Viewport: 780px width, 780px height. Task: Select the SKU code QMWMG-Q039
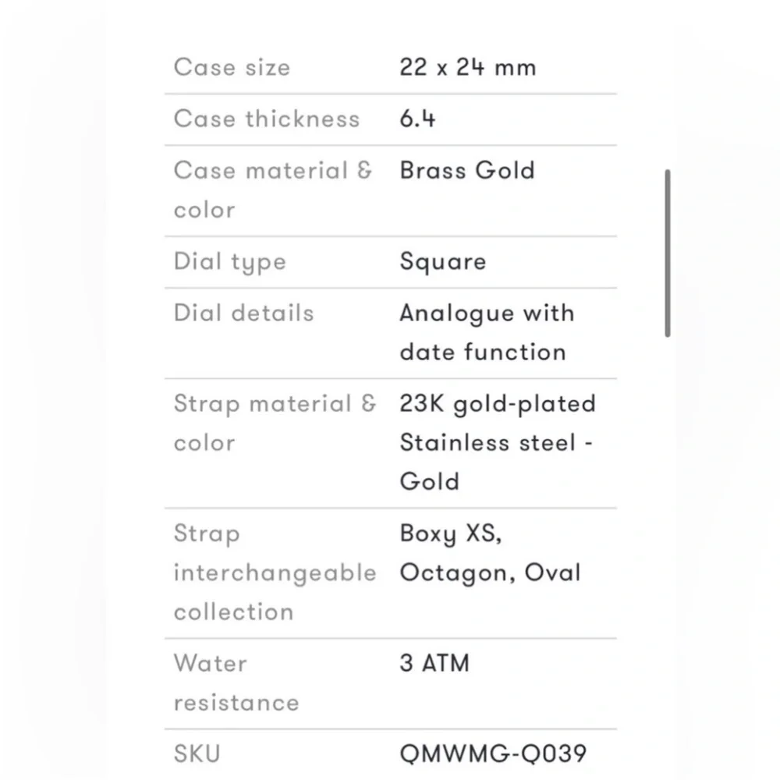click(493, 754)
